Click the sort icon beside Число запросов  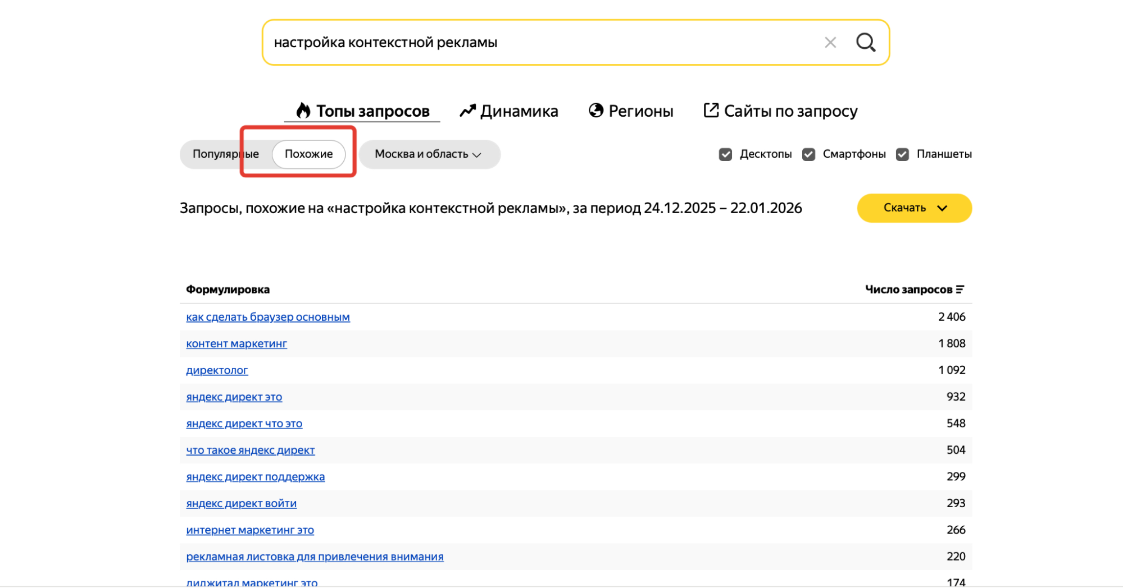click(961, 290)
